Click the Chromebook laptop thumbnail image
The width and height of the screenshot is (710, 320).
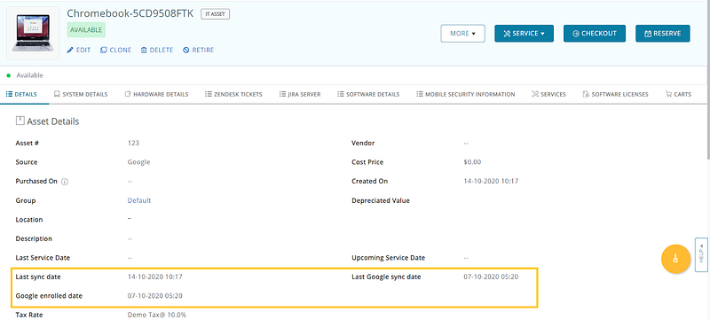click(33, 33)
